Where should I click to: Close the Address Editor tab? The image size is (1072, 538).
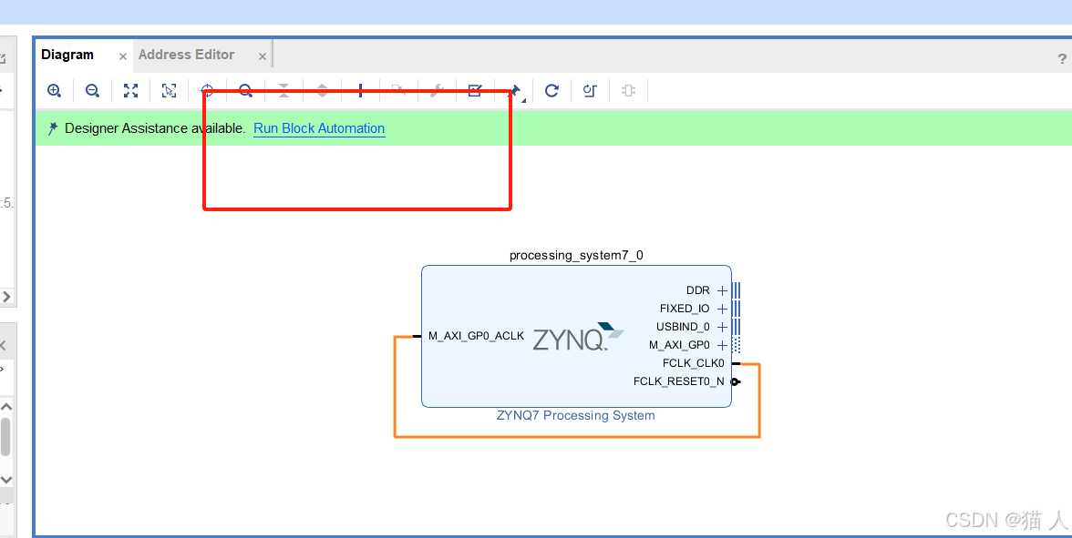(263, 56)
